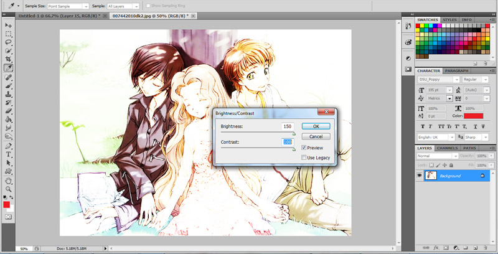The height and width of the screenshot is (254, 498).
Task: Toggle Lock transparent pixels
Action: coord(431,165)
